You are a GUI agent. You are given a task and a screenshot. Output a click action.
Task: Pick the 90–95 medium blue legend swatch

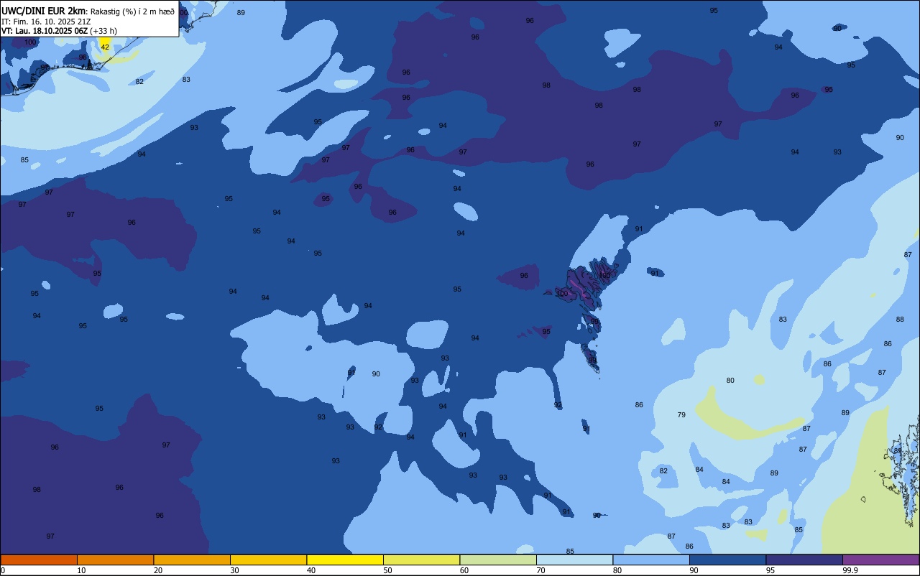[x=727, y=559]
